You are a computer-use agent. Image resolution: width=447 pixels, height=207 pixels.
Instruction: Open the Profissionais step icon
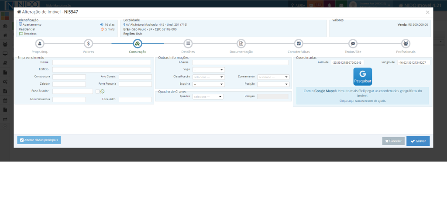click(x=406, y=43)
